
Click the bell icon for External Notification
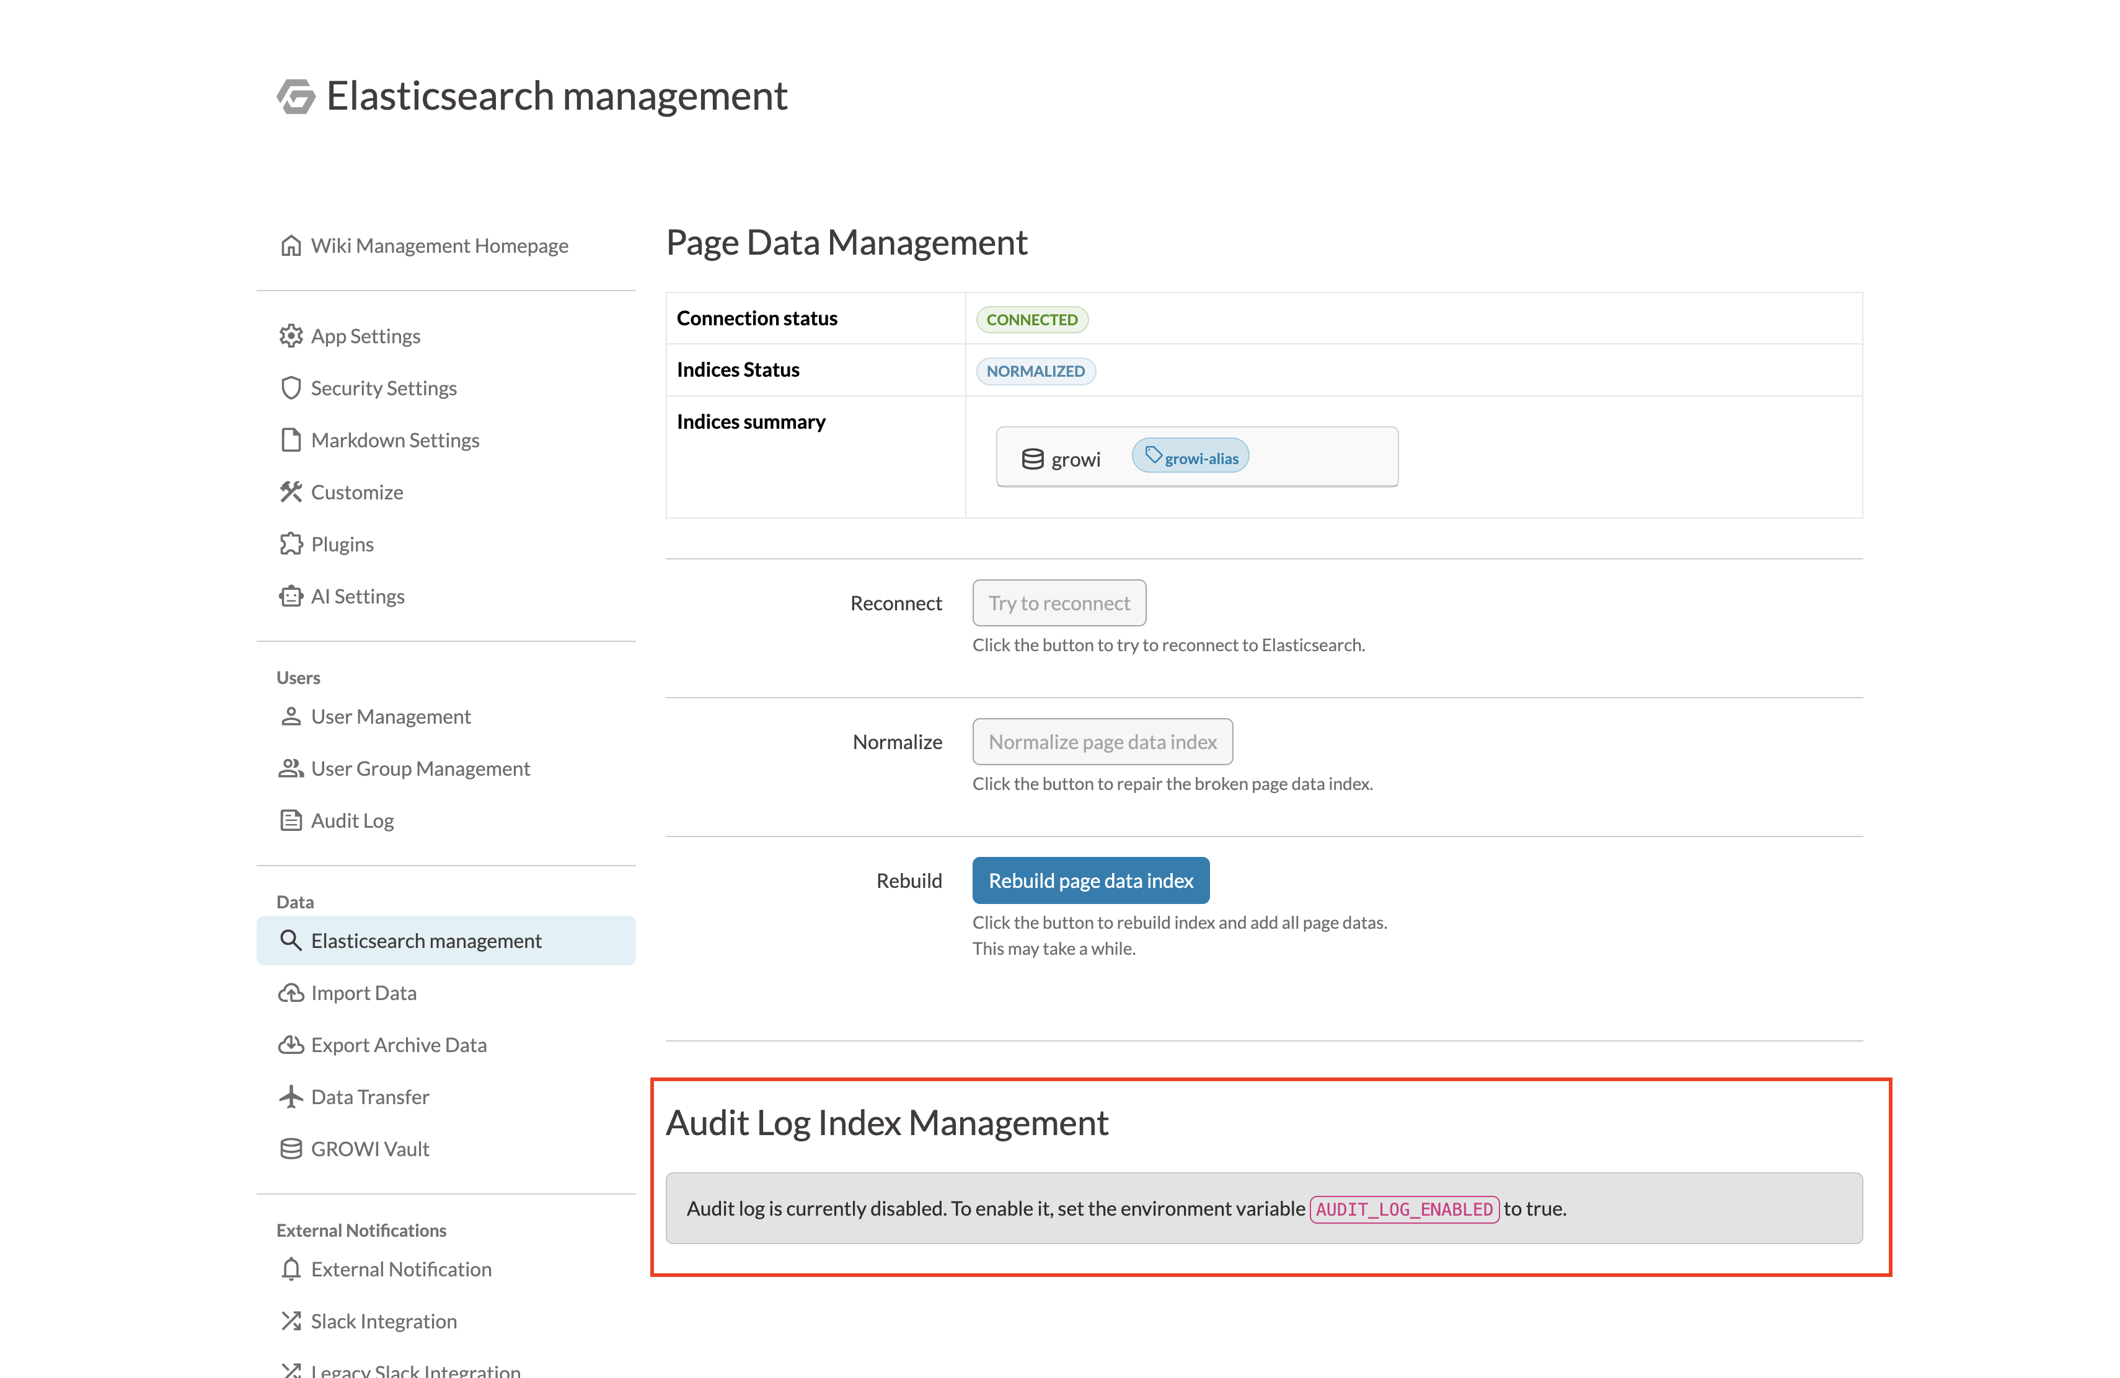(290, 1268)
